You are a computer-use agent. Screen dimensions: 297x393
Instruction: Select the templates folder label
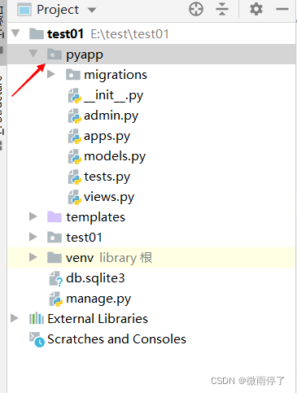point(95,217)
